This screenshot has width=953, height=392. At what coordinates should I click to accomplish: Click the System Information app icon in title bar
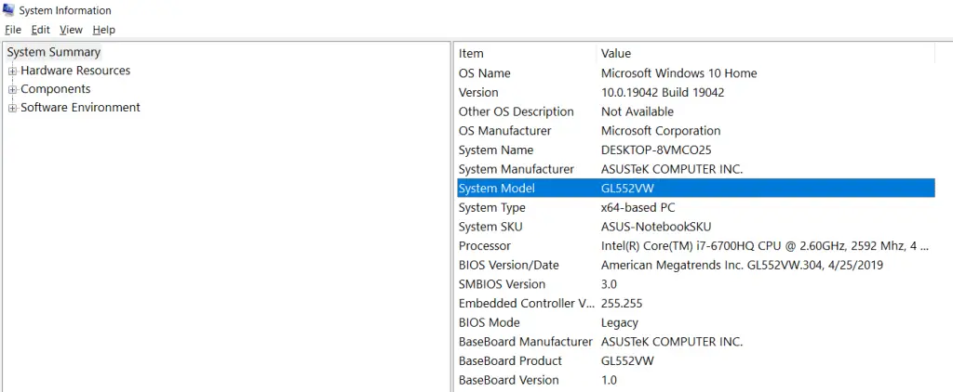tap(8, 9)
